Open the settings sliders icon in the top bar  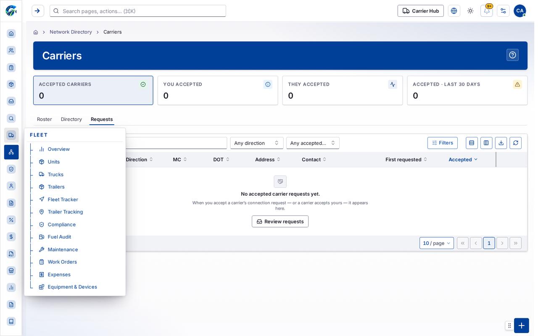pyautogui.click(x=503, y=11)
